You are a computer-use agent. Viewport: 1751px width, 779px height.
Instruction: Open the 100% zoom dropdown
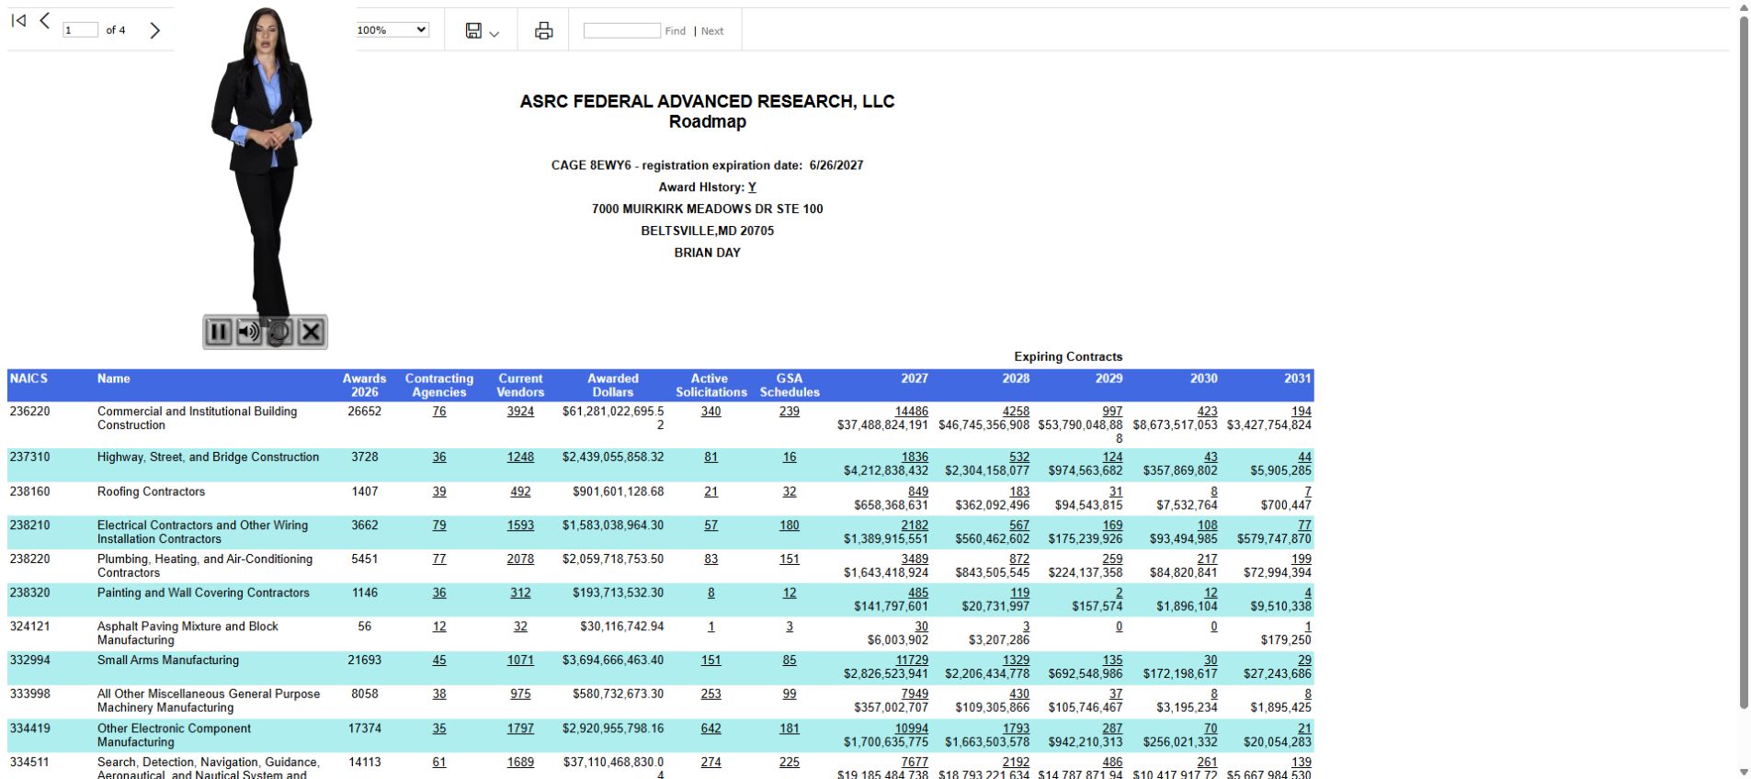click(x=392, y=29)
